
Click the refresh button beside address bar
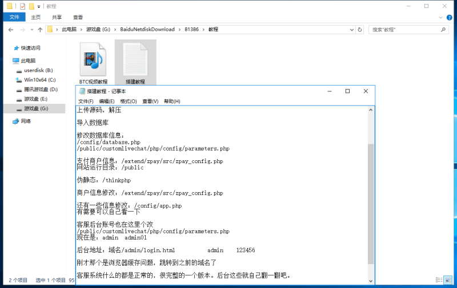(x=360, y=30)
